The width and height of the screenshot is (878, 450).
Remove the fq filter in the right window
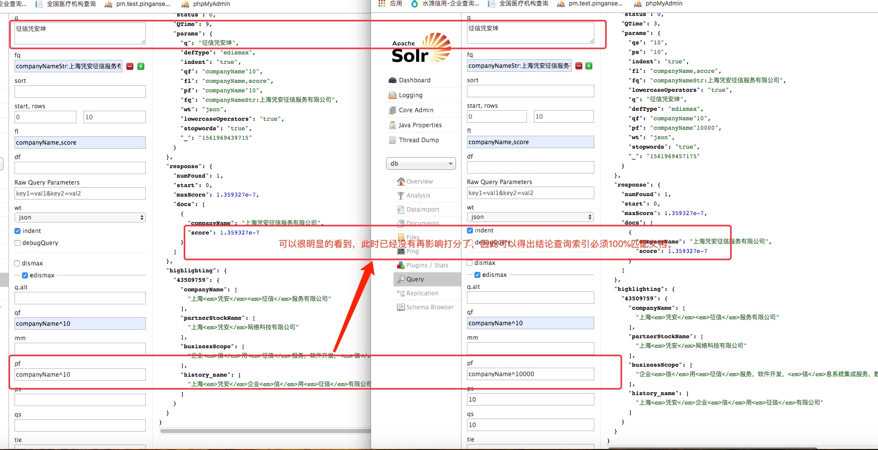[579, 66]
